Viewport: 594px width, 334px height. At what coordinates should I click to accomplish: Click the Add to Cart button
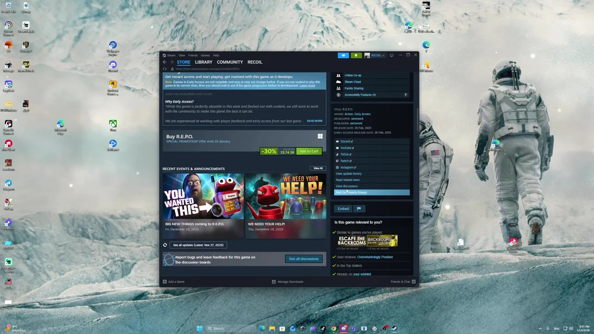pyautogui.click(x=309, y=151)
